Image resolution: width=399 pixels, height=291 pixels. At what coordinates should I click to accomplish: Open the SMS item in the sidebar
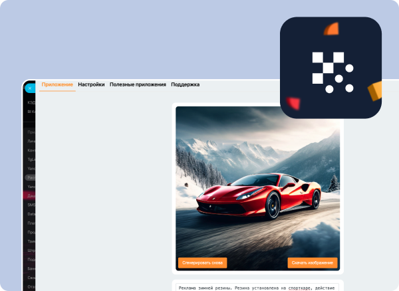[x=31, y=205]
